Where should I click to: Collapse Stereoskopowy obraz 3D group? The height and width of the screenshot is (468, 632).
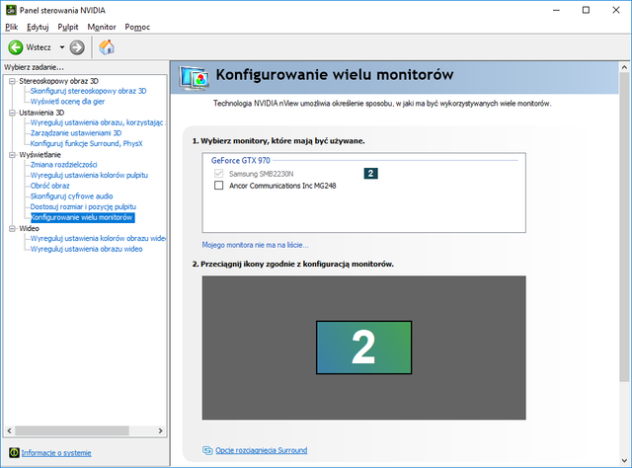pos(12,81)
